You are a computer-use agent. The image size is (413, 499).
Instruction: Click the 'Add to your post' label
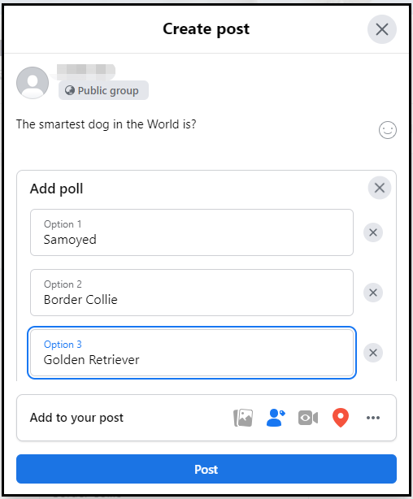pyautogui.click(x=76, y=418)
